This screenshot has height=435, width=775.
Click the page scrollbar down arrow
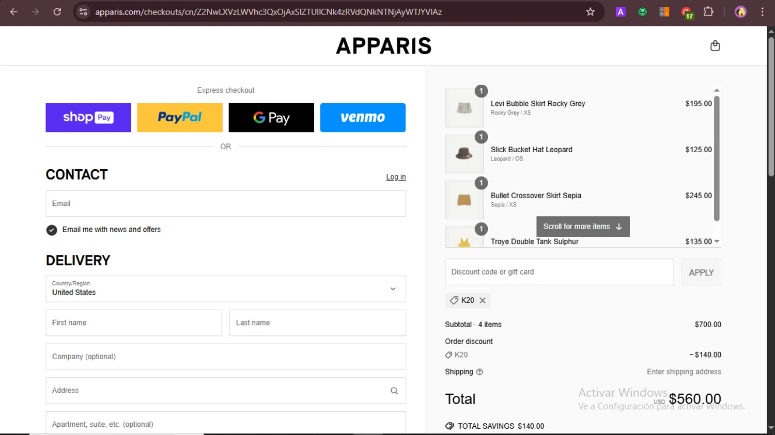pyautogui.click(x=771, y=428)
